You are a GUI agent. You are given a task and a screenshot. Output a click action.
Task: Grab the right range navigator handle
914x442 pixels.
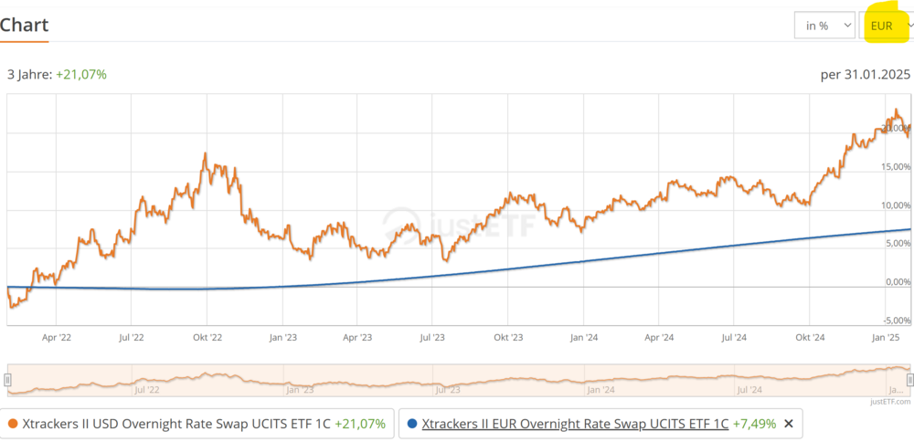[910, 380]
